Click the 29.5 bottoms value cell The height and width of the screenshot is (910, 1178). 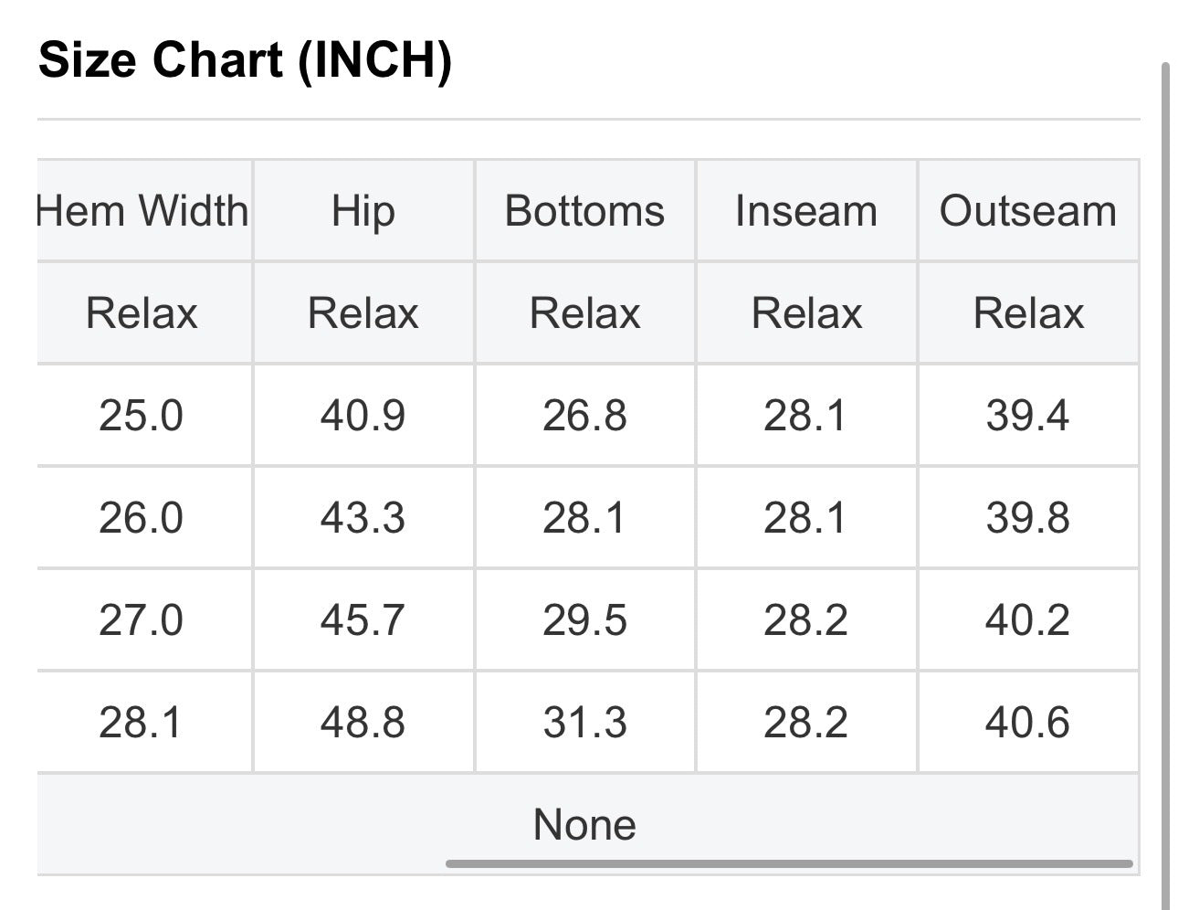click(x=584, y=620)
